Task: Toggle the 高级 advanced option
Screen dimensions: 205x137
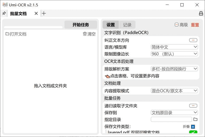Action: coord(181,25)
